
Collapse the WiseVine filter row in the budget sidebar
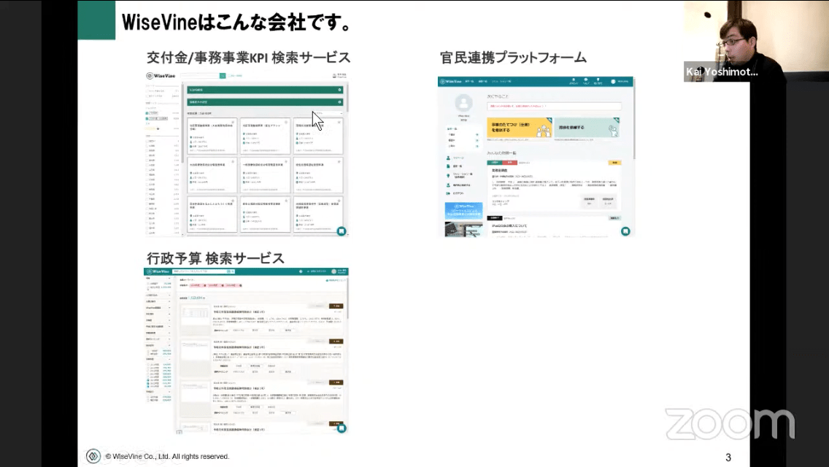pyautogui.click(x=158, y=307)
